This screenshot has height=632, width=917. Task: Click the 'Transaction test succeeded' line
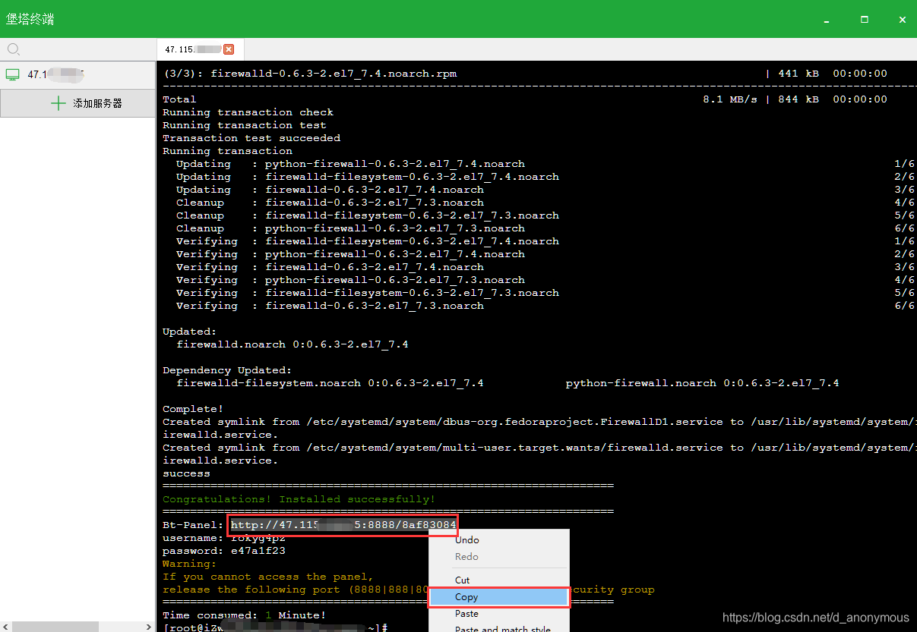click(x=251, y=138)
